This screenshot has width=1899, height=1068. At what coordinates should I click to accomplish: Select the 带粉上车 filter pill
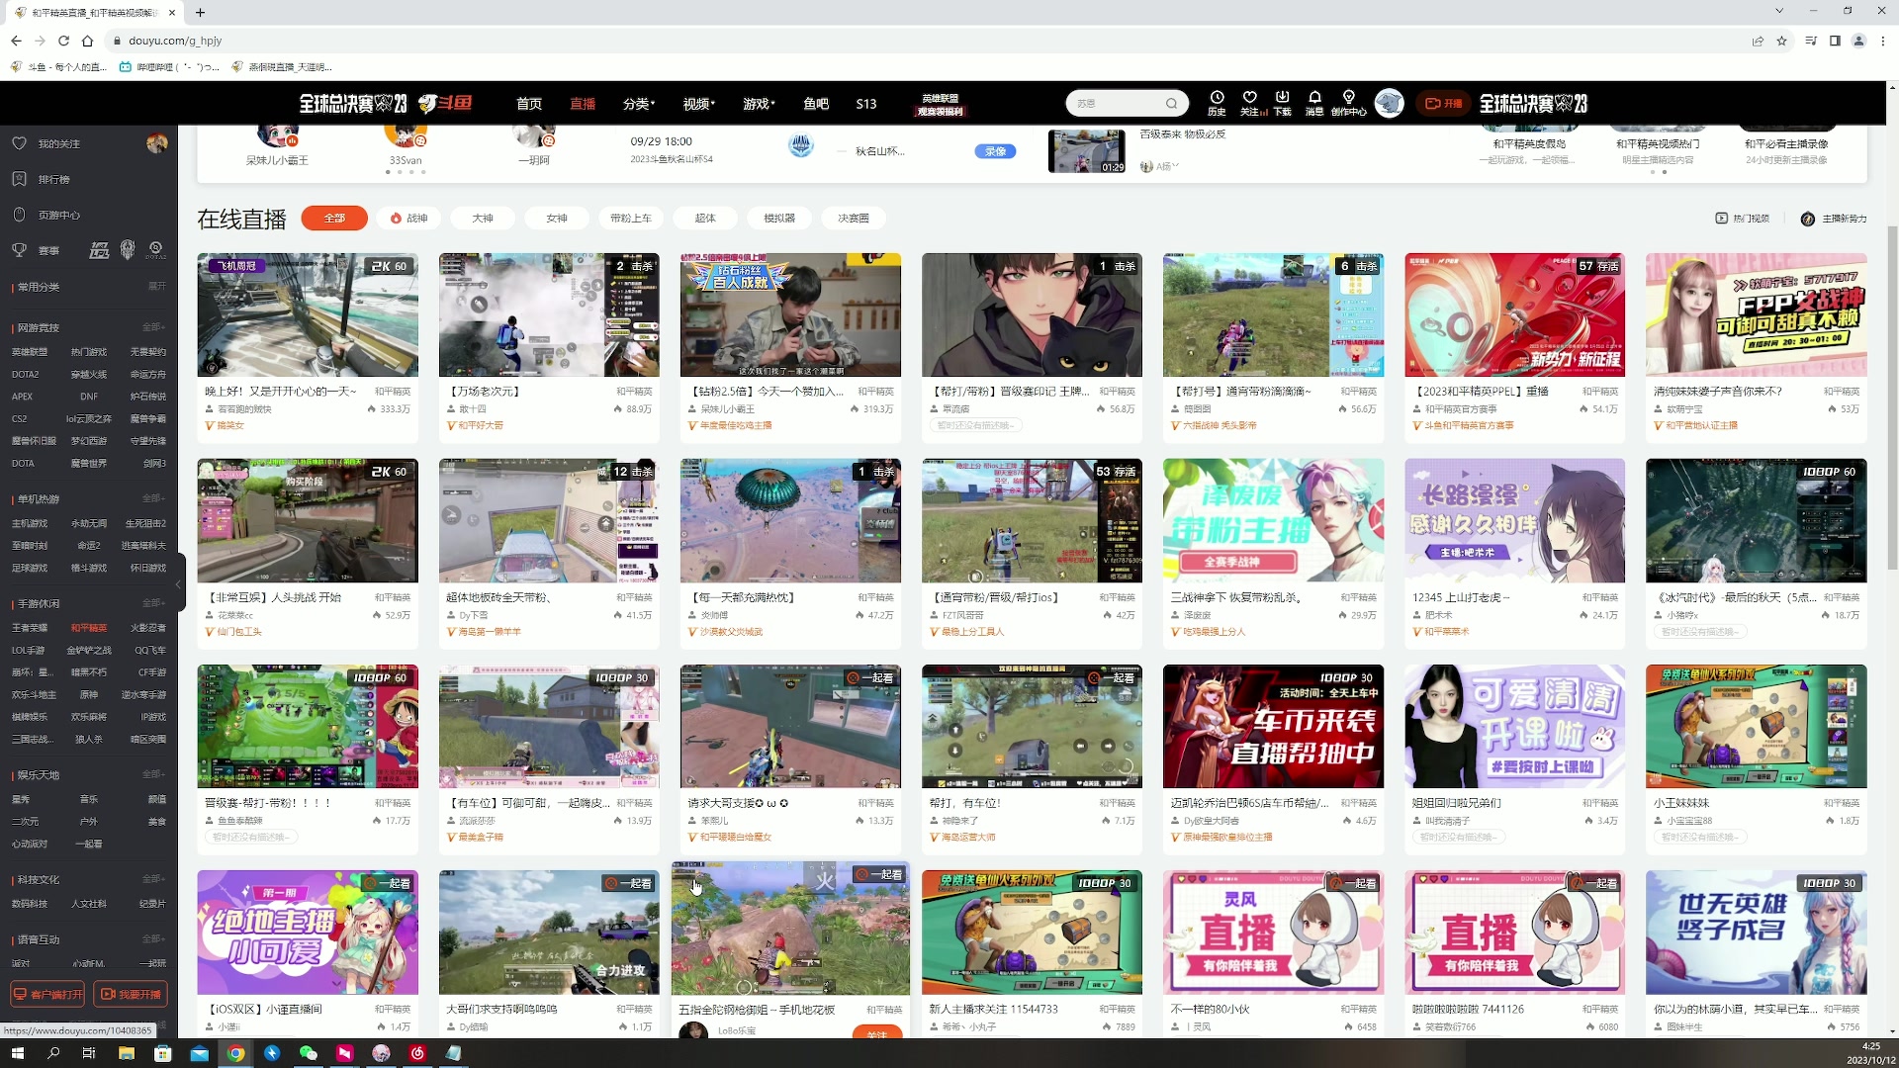click(x=631, y=219)
